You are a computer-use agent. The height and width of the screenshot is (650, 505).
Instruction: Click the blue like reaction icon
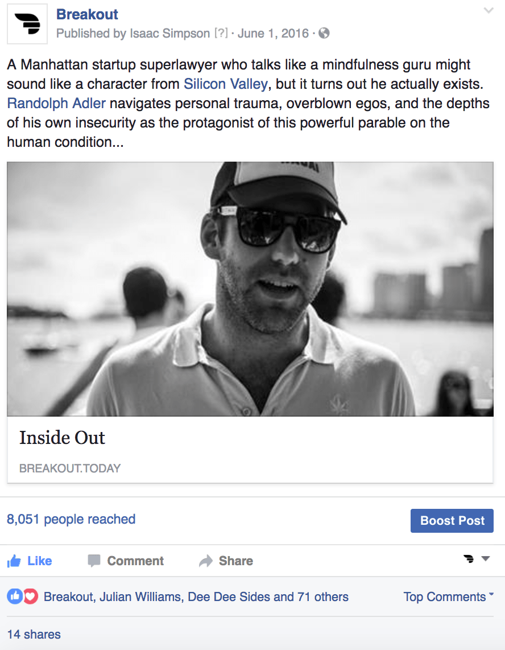[x=14, y=596]
